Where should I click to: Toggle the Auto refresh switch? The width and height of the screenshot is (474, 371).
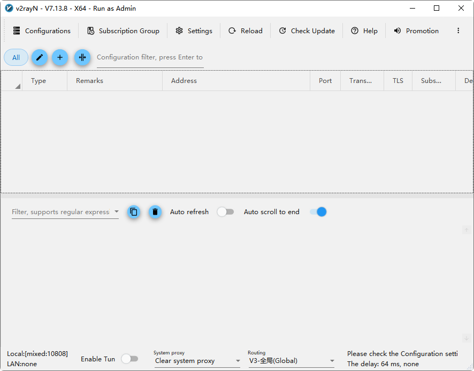pos(226,212)
